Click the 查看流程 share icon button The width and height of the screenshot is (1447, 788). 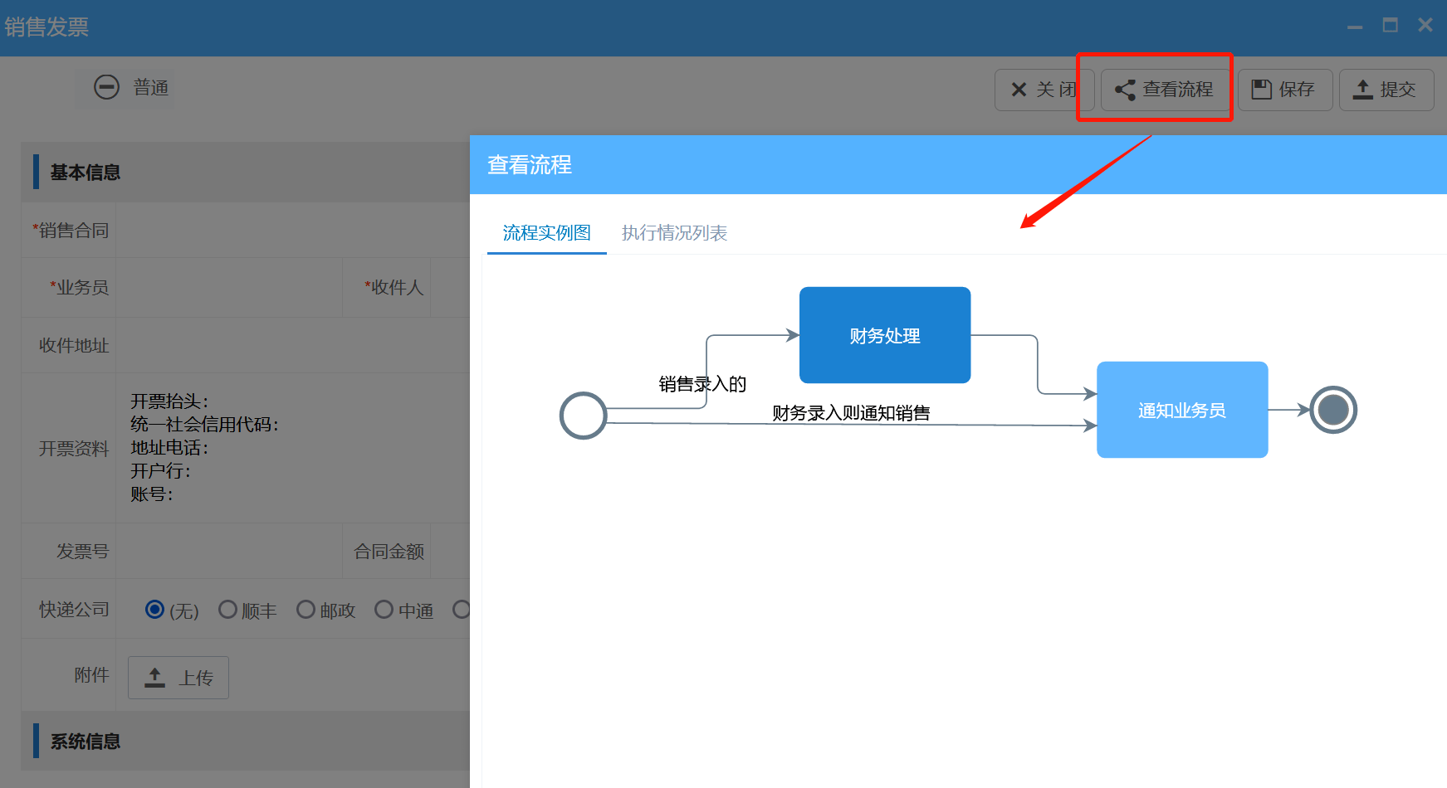1165,90
